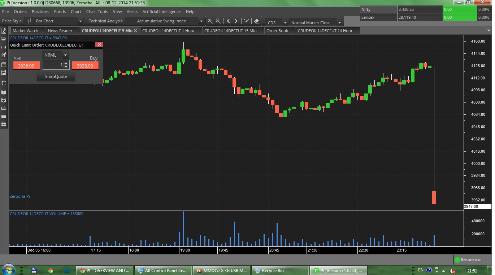Switch to the News Reader tab
The image size is (495, 275).
point(62,31)
